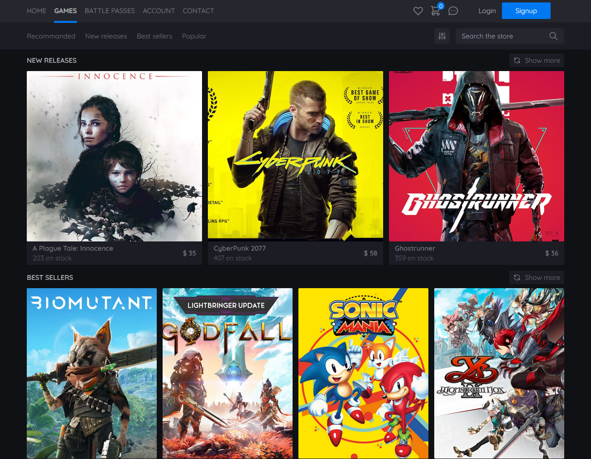Click the $ 35 price
This screenshot has height=459, width=591.
[189, 253]
